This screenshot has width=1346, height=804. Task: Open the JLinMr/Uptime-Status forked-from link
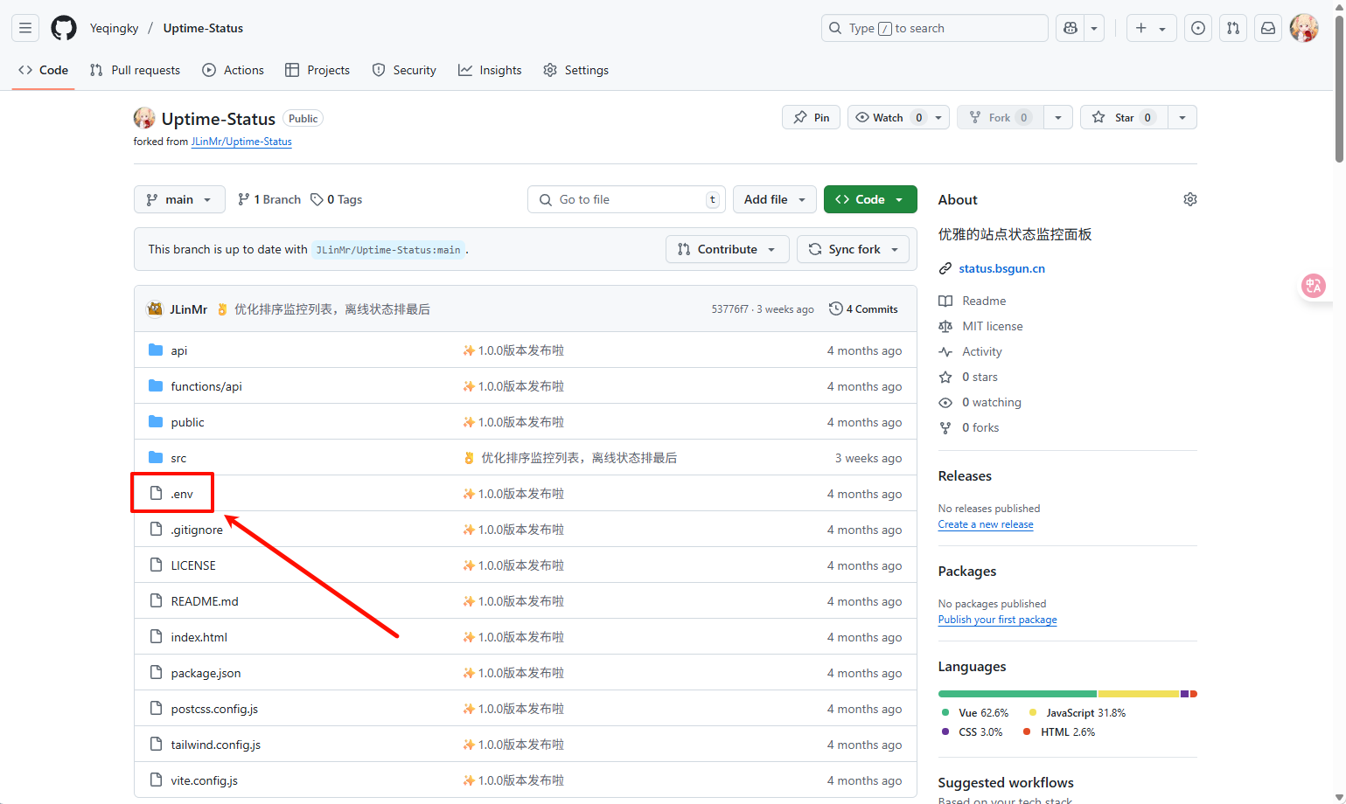241,142
